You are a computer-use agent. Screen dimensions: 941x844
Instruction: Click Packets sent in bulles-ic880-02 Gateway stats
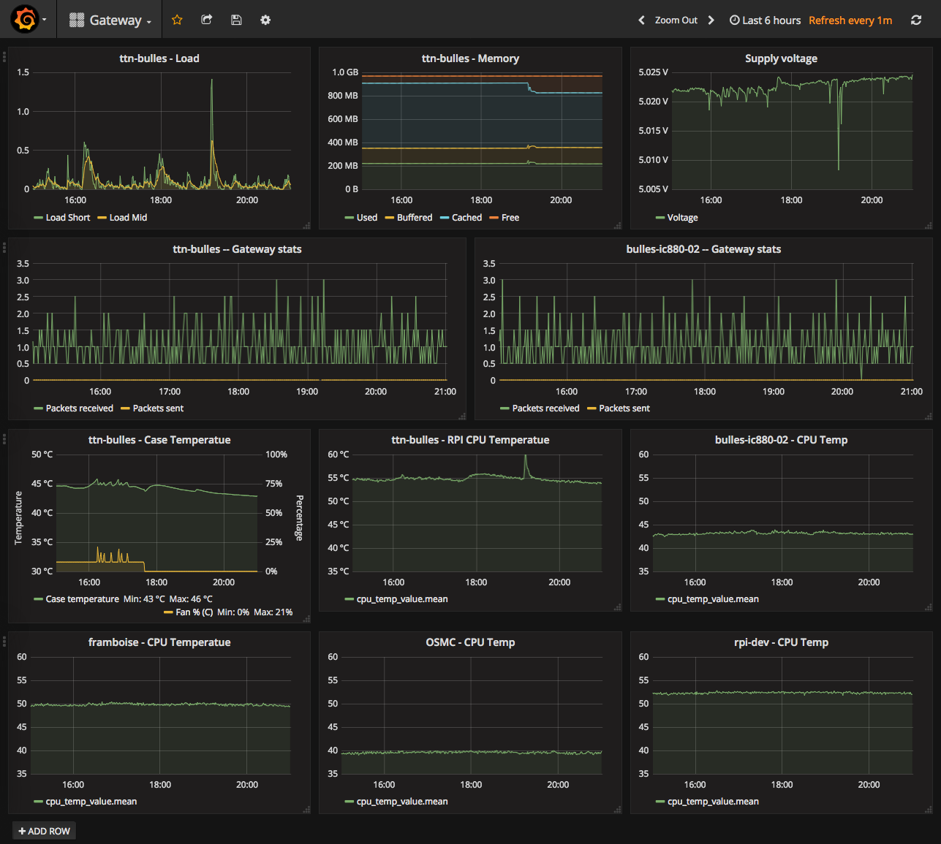coord(624,408)
